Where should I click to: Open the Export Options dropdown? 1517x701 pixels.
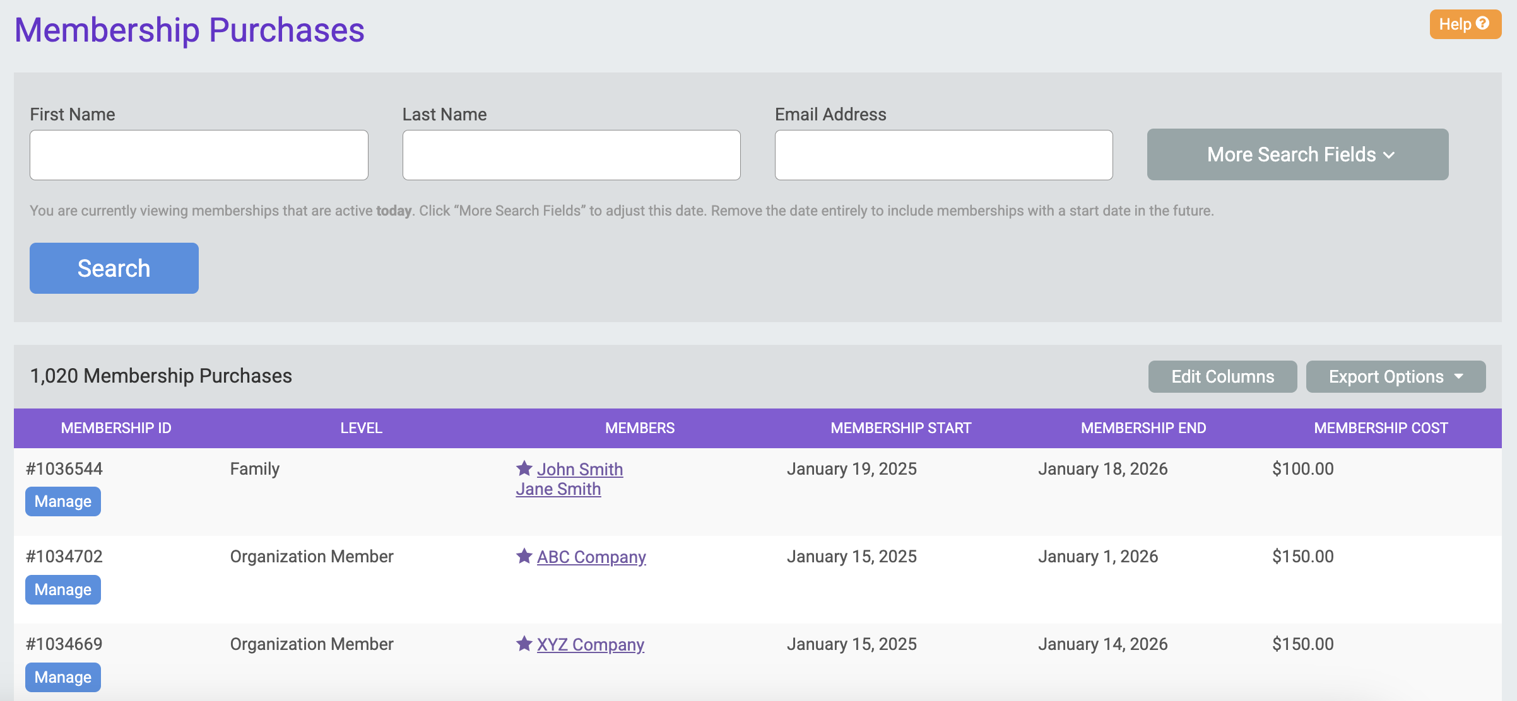(1395, 376)
